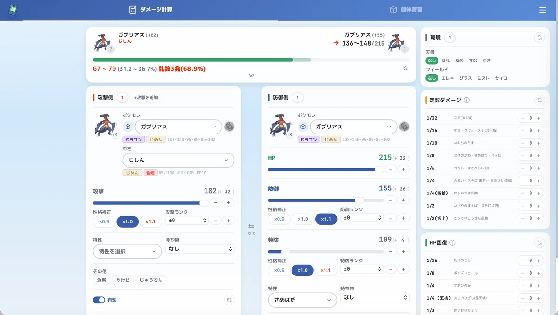Reset the 環境 panel
558x315 pixels.
point(539,38)
